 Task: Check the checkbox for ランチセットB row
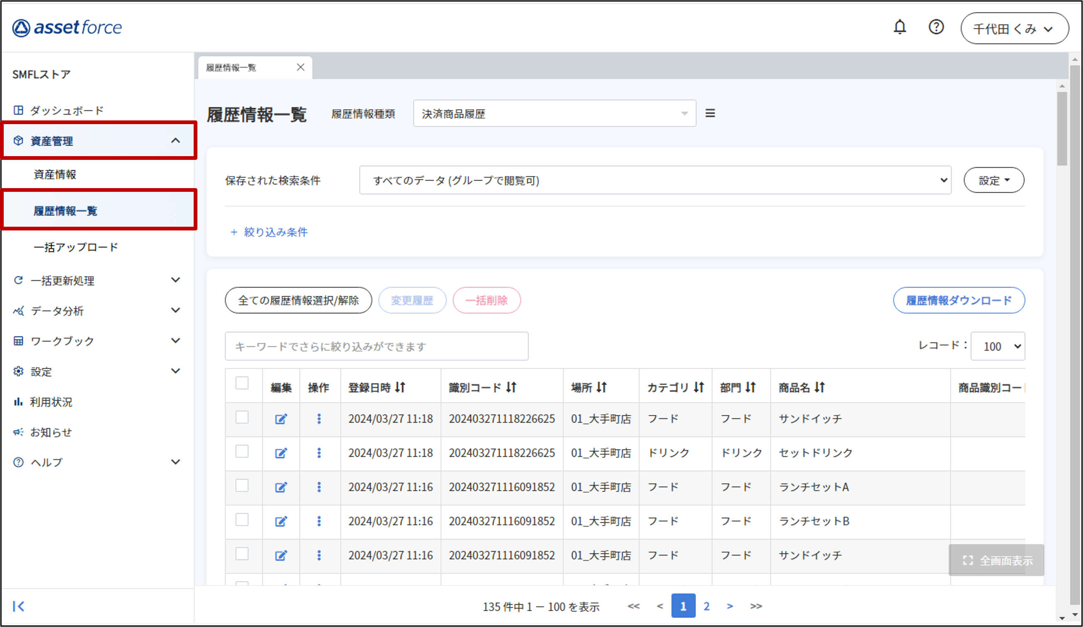coord(242,519)
